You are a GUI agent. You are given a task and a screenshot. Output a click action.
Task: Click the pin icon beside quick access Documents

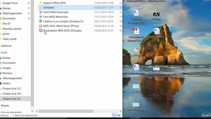click(x=29, y=19)
